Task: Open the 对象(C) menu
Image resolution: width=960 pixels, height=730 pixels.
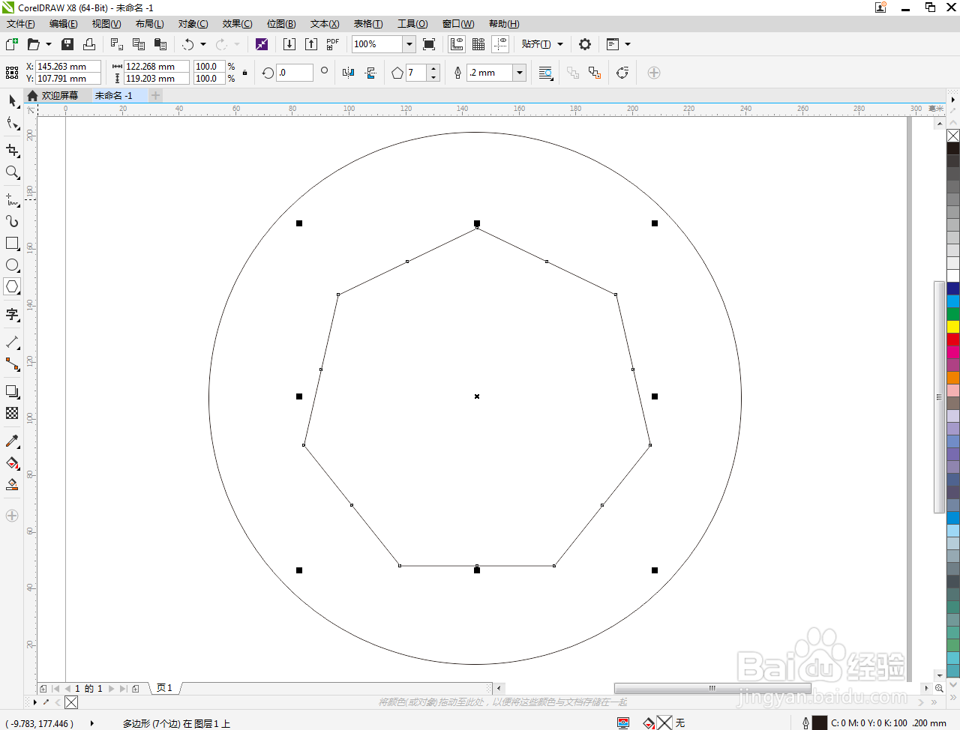Action: coord(193,24)
